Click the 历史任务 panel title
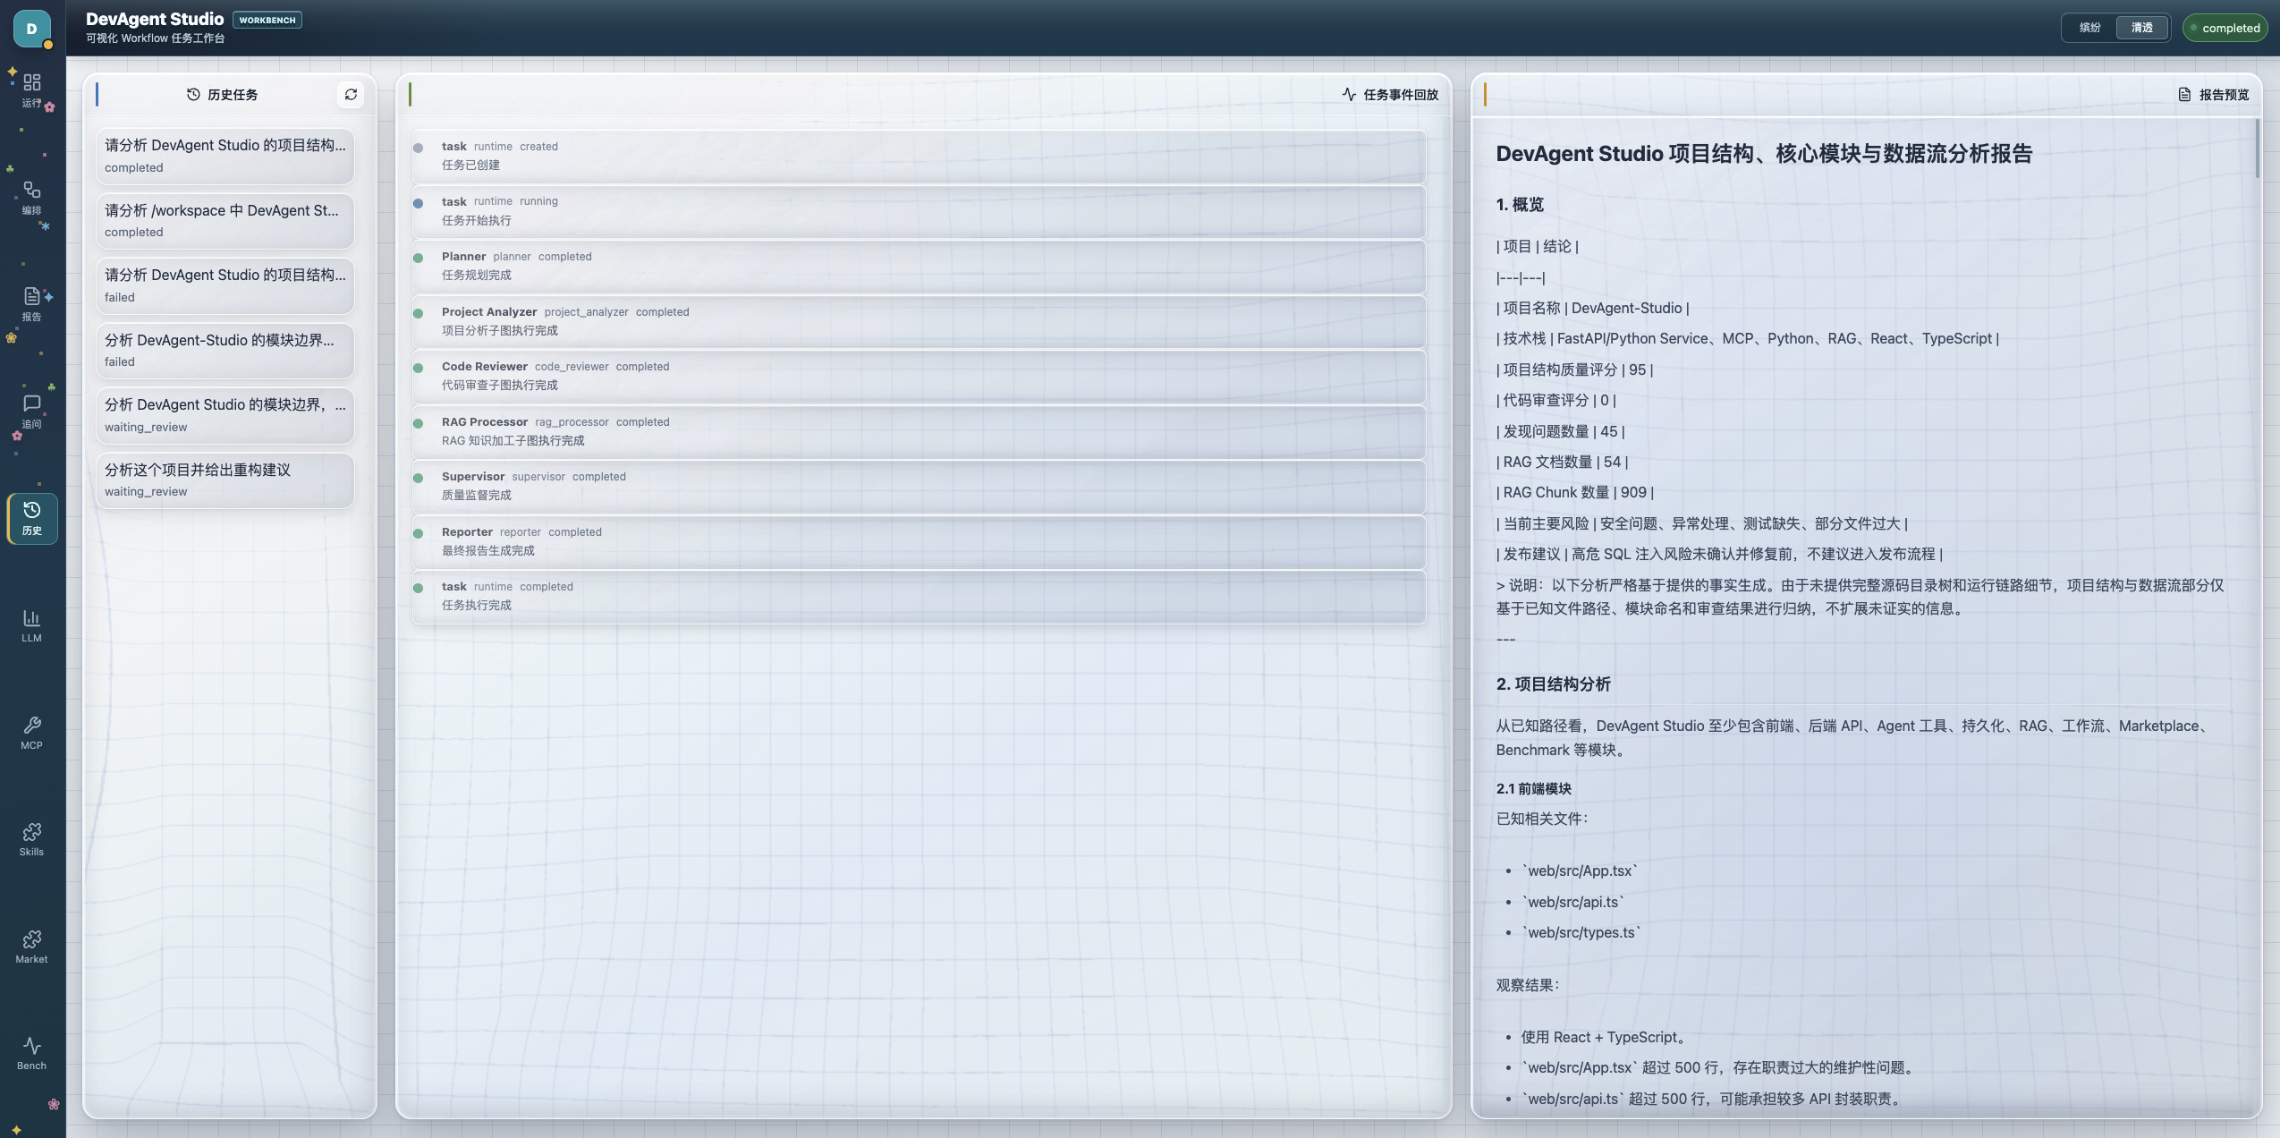Screen dimensions: 2280x1138 (233, 95)
